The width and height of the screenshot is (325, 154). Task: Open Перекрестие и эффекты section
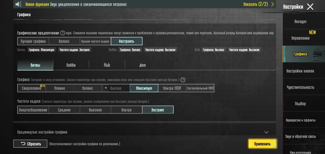point(300,120)
